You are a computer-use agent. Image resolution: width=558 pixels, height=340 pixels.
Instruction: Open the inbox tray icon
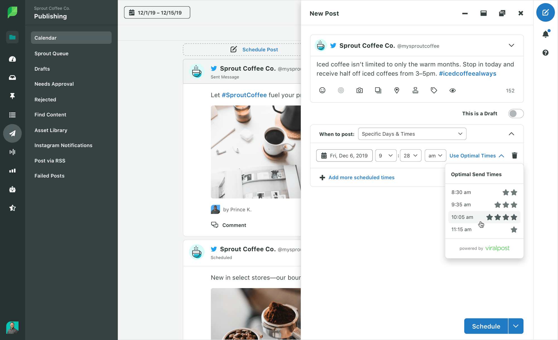pyautogui.click(x=12, y=78)
